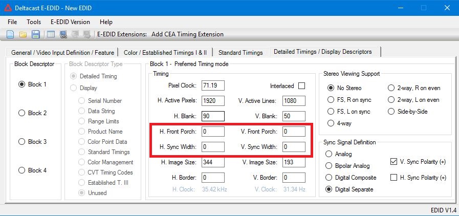The image size is (459, 216).
Task: Select Block 2 radio button
Action: [x=22, y=113]
